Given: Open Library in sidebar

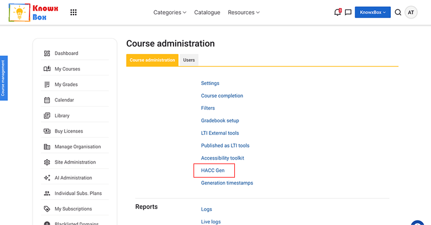Looking at the screenshot, I should click(x=62, y=116).
